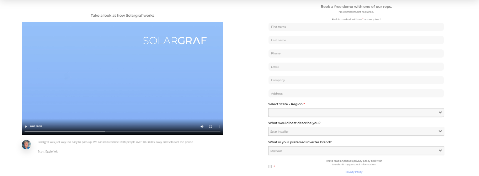The width and height of the screenshot is (479, 176).
Task: Open the video more options menu
Action: [219, 127]
